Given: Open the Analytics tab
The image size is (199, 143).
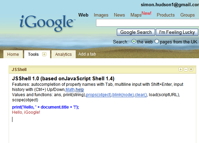Looking at the screenshot, I should 64,54.
